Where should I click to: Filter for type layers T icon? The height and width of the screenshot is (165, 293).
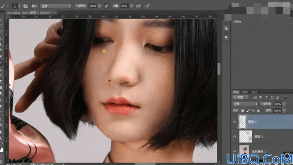coord(266,97)
